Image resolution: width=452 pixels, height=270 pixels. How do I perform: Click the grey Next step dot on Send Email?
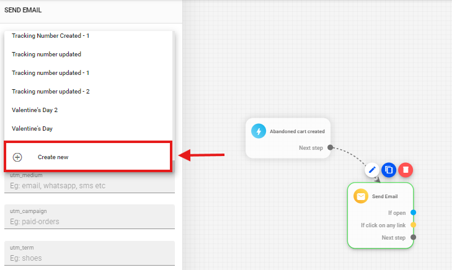click(x=414, y=237)
